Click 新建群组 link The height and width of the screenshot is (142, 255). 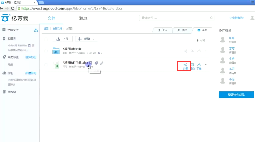tap(31, 73)
